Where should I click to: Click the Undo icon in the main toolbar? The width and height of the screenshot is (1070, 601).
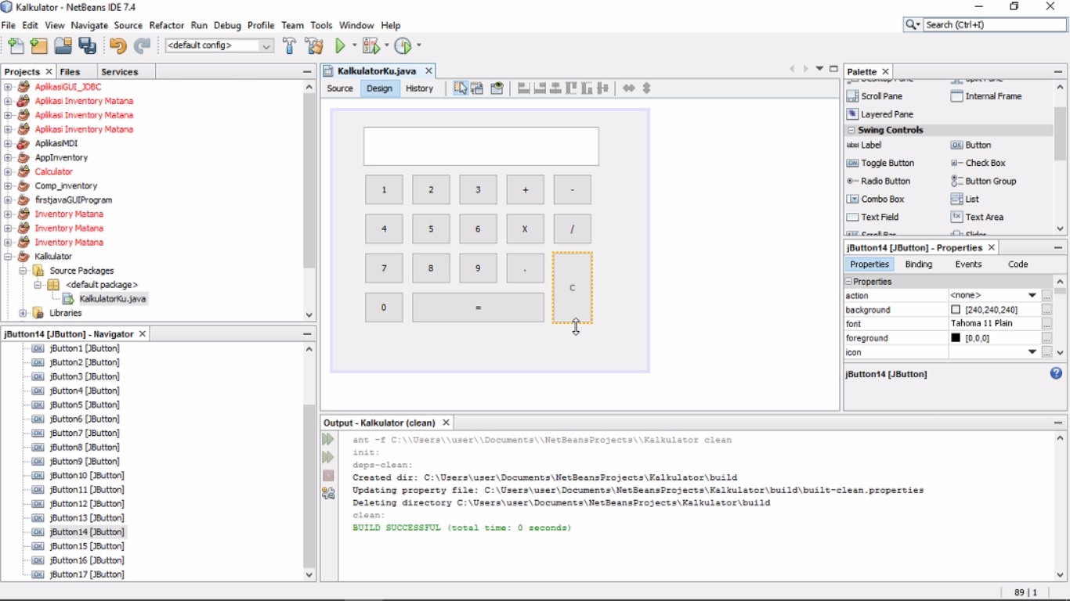(117, 45)
